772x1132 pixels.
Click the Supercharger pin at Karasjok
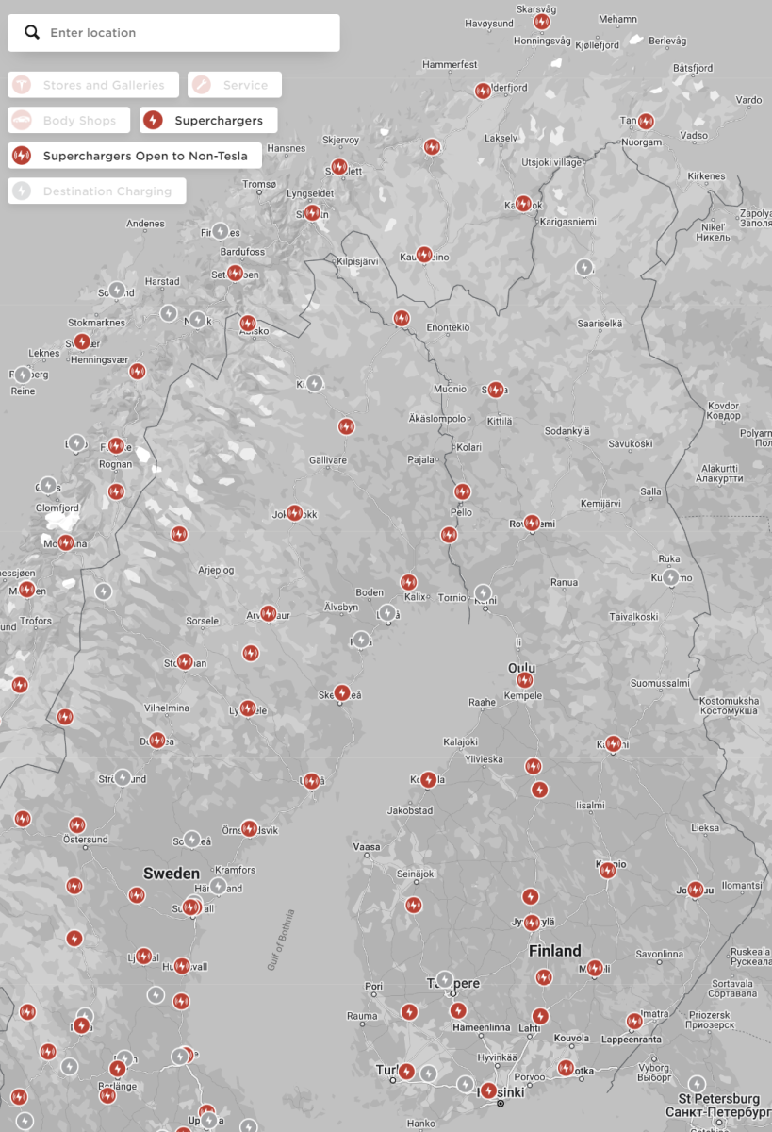523,203
